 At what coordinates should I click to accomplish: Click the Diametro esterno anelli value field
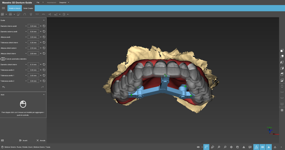33,31
